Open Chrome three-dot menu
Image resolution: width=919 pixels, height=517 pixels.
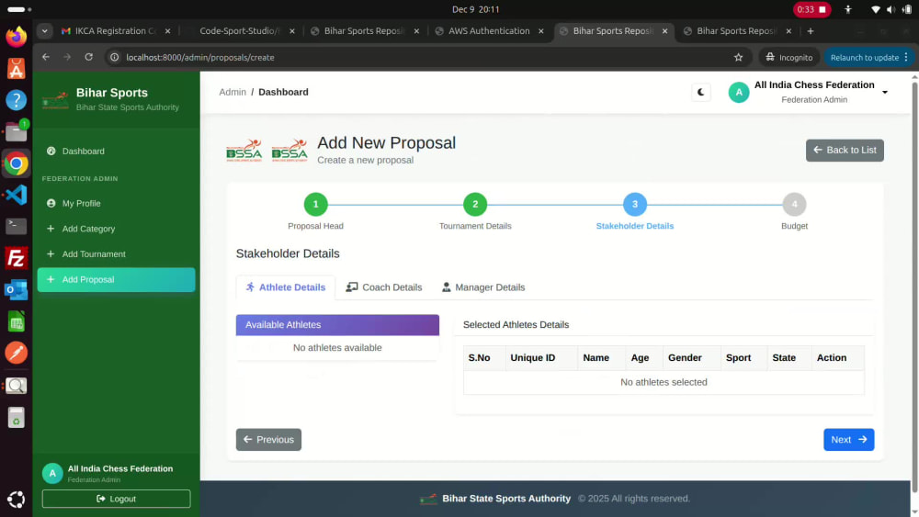[906, 57]
